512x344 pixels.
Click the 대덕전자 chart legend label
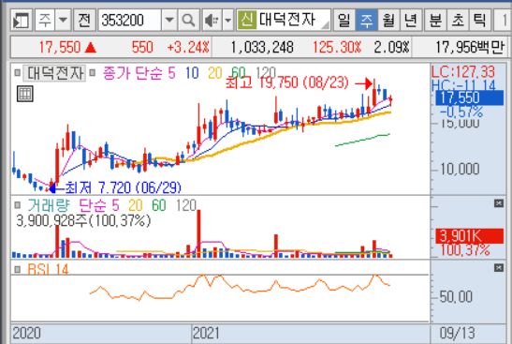(x=54, y=73)
